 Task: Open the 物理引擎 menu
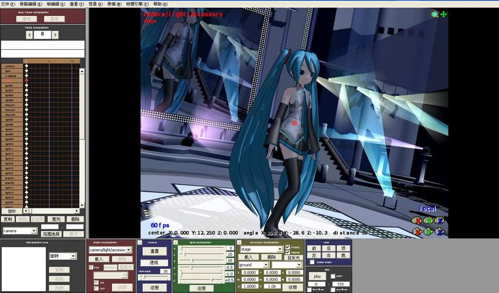coord(137,4)
